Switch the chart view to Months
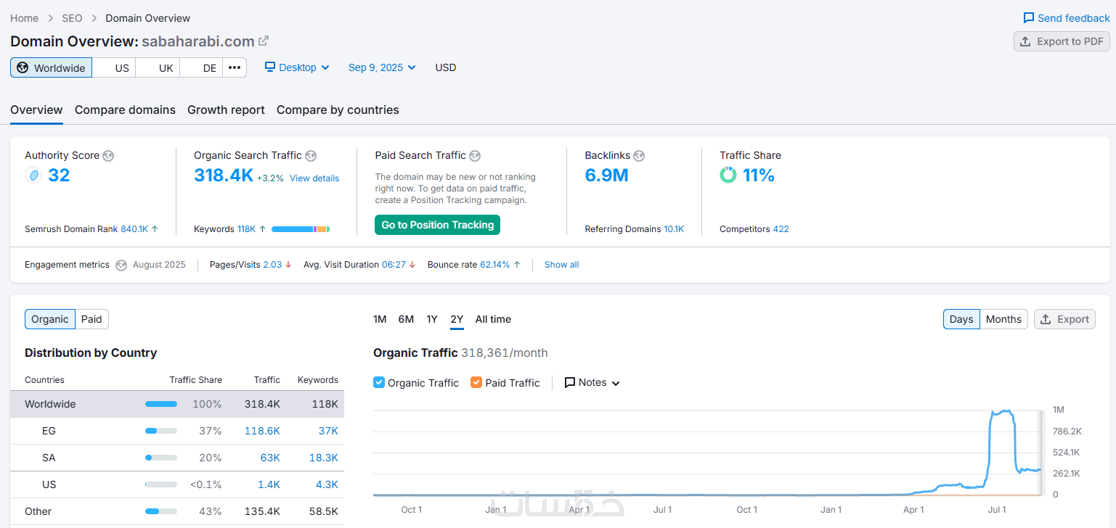 [x=1003, y=319]
